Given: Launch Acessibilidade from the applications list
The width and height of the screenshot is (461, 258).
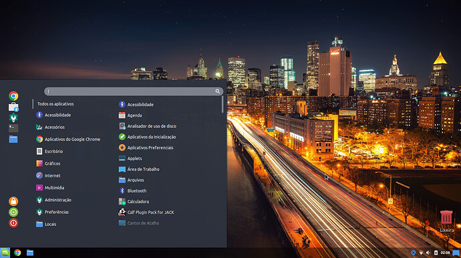Looking at the screenshot, I should 136,105.
